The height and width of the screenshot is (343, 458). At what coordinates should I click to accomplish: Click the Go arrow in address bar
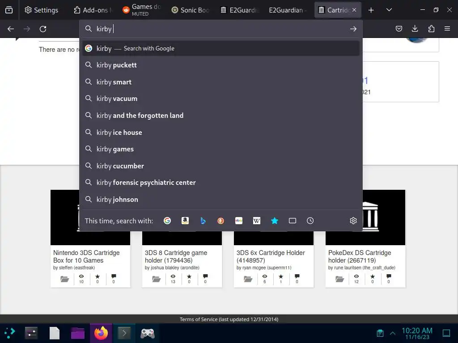pyautogui.click(x=353, y=29)
